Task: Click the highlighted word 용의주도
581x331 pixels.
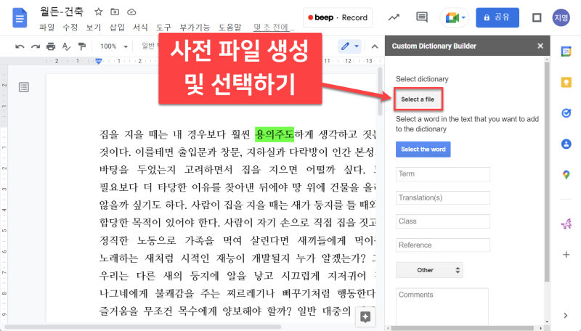Action: coord(275,134)
